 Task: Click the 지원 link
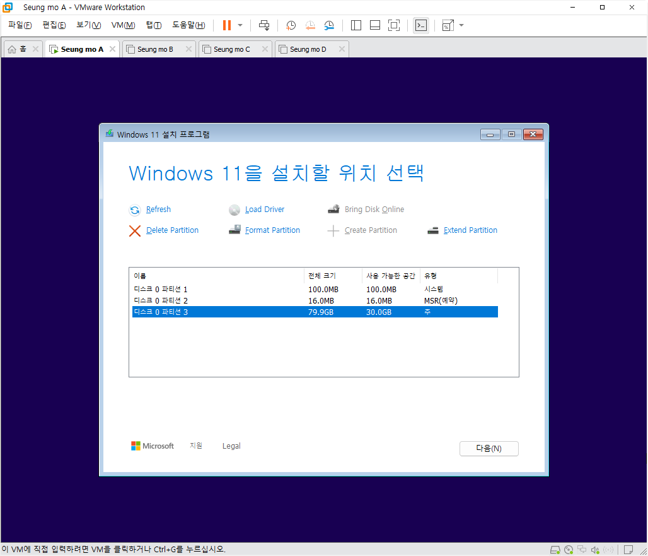coord(196,446)
